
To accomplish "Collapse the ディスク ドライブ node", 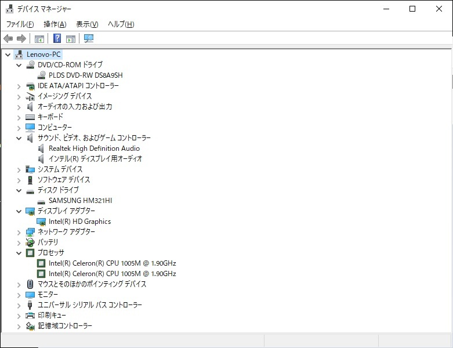I will tap(19, 190).
